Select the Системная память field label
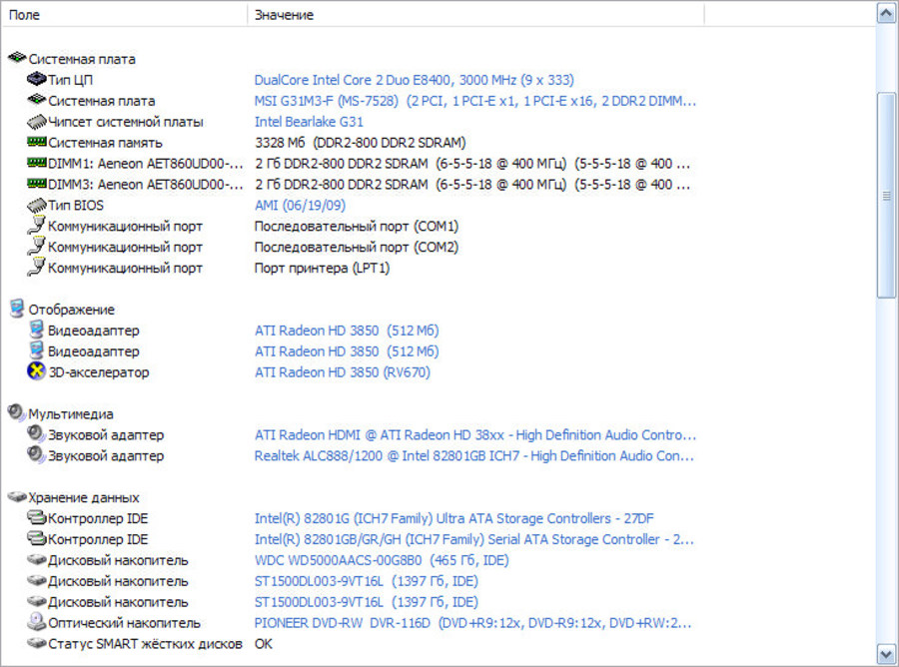 click(106, 143)
